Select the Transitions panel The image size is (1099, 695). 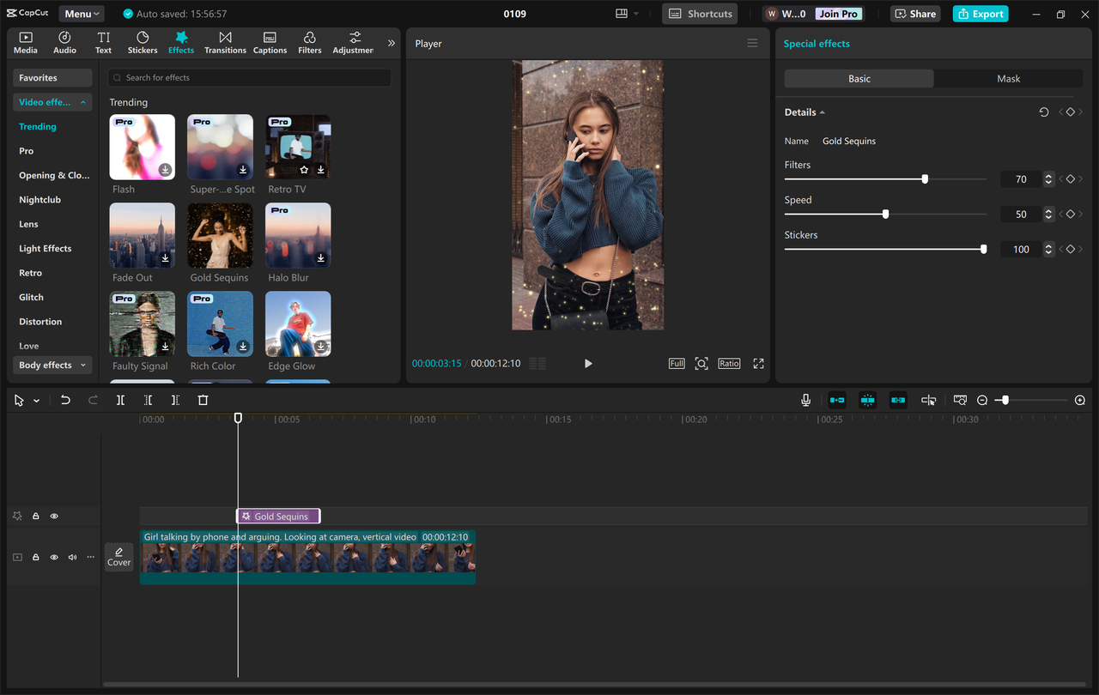(225, 41)
